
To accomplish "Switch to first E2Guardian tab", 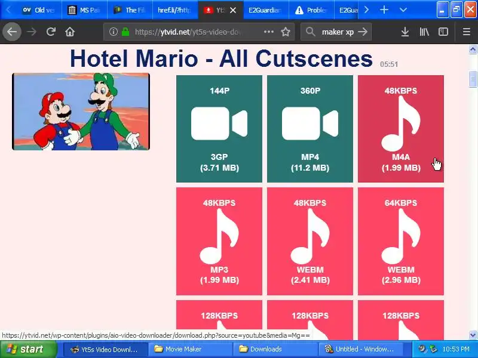I will (x=265, y=10).
